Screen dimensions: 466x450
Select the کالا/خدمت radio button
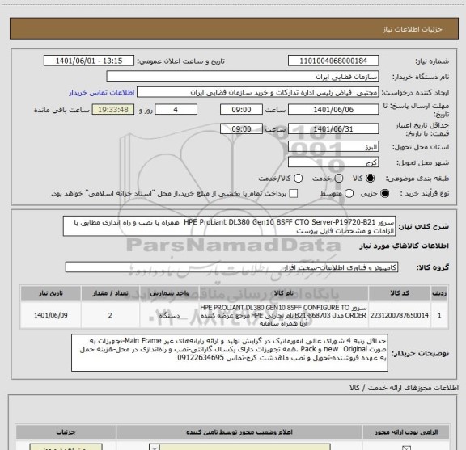(x=298, y=179)
